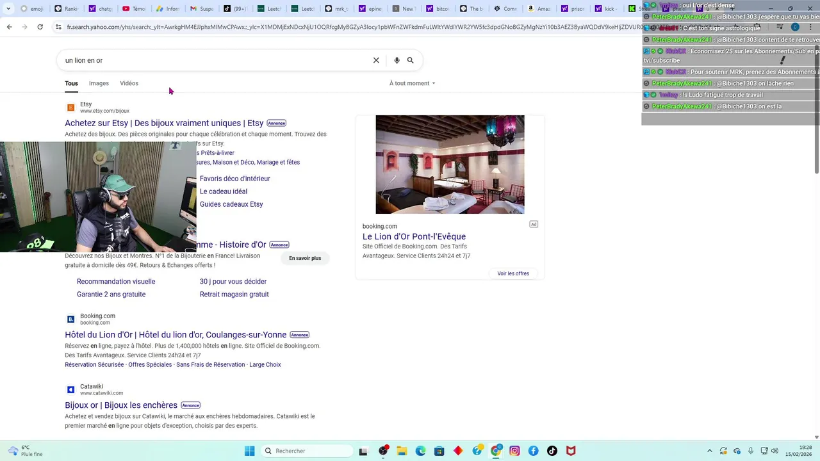Open Chrome from the taskbar

(x=496, y=451)
